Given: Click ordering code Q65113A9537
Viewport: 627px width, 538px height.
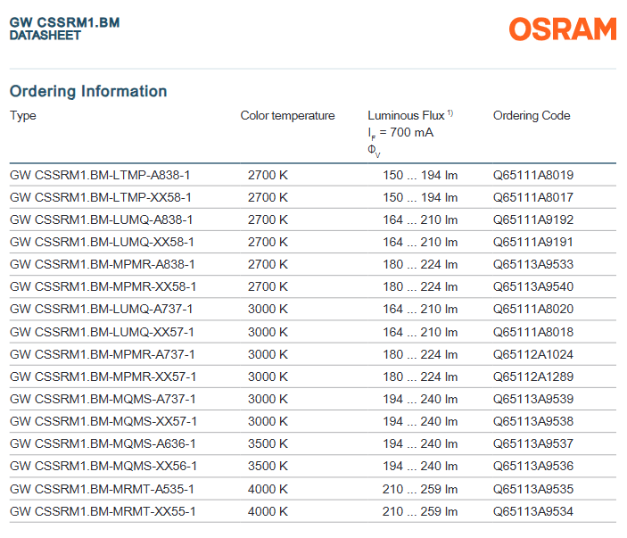Looking at the screenshot, I should point(533,444).
